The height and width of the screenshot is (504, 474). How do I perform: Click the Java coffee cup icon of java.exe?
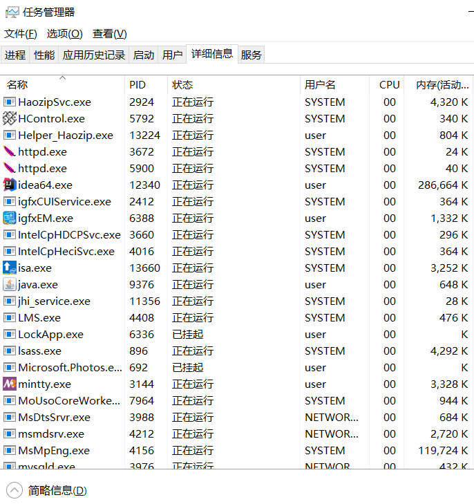coord(9,285)
